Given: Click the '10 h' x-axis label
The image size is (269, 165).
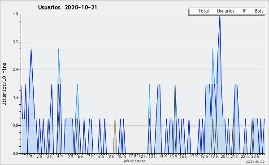Looking at the screenshot, I should [x=122, y=157].
